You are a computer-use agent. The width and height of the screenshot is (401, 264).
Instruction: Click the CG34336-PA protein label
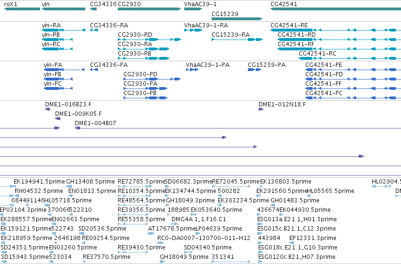(x=109, y=65)
